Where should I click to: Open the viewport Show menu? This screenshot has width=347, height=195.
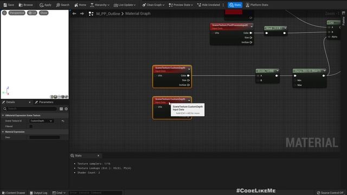click(43, 13)
